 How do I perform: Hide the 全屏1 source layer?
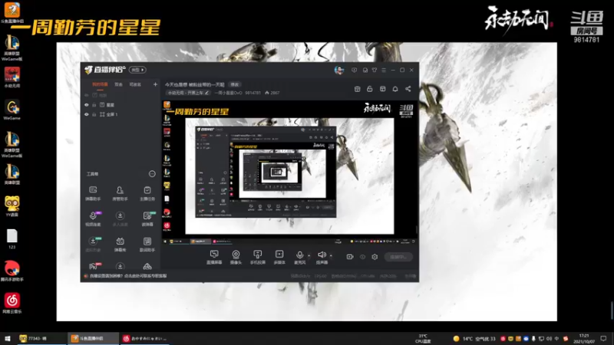87,114
